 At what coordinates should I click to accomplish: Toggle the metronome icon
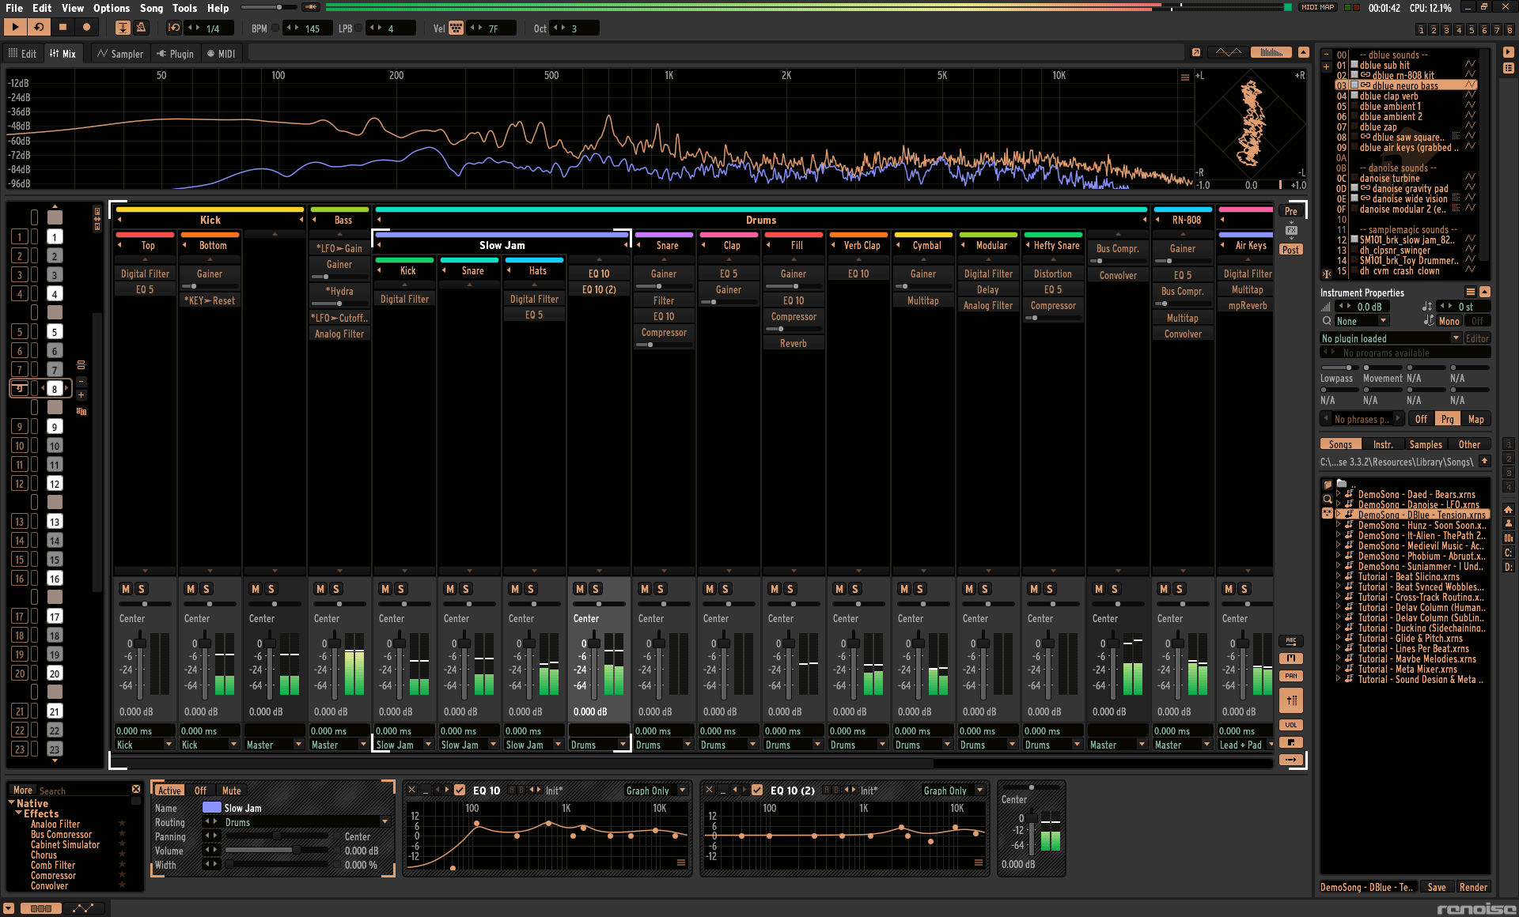(141, 28)
